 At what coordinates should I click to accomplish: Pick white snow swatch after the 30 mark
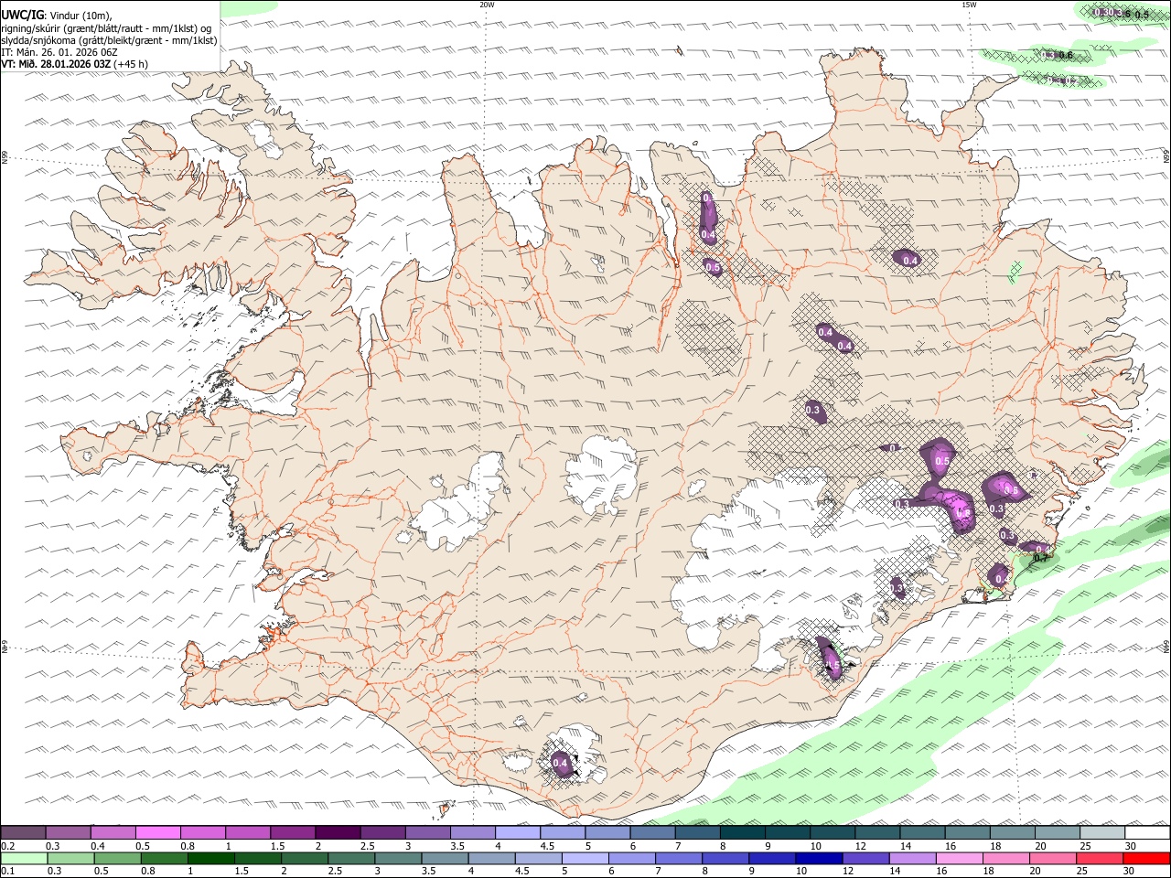1147,832
